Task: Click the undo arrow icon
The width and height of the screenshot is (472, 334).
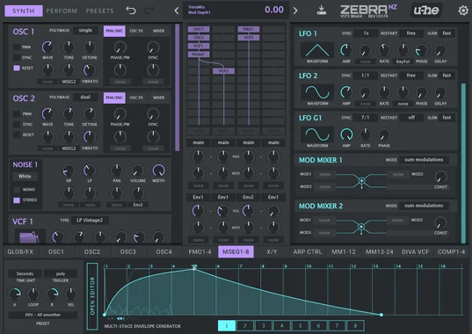Action: (x=131, y=11)
